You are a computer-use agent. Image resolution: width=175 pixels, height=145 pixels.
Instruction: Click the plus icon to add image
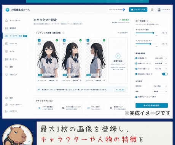(118, 56)
